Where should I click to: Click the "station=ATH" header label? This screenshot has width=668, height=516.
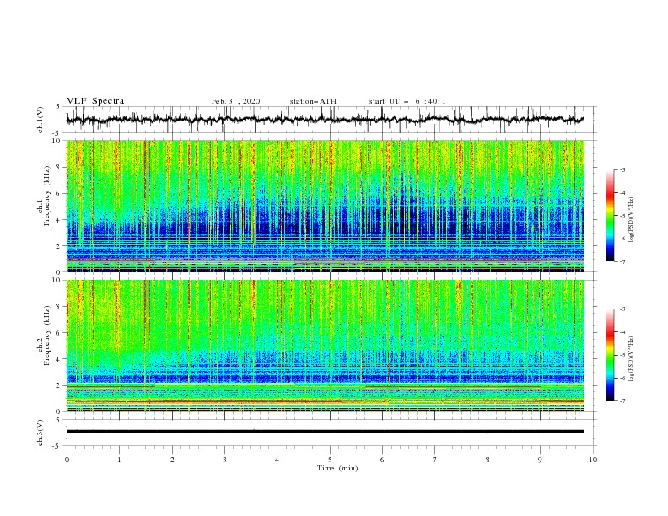point(313,101)
